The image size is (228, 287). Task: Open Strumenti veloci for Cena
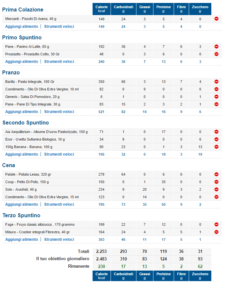pos(59,204)
